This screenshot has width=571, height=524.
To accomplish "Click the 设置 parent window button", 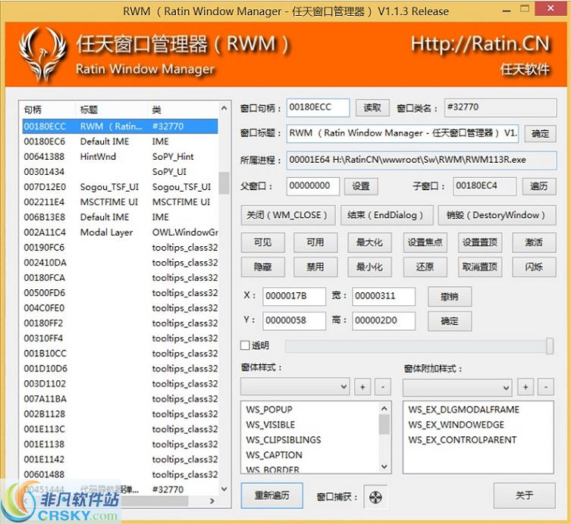I will point(361,186).
